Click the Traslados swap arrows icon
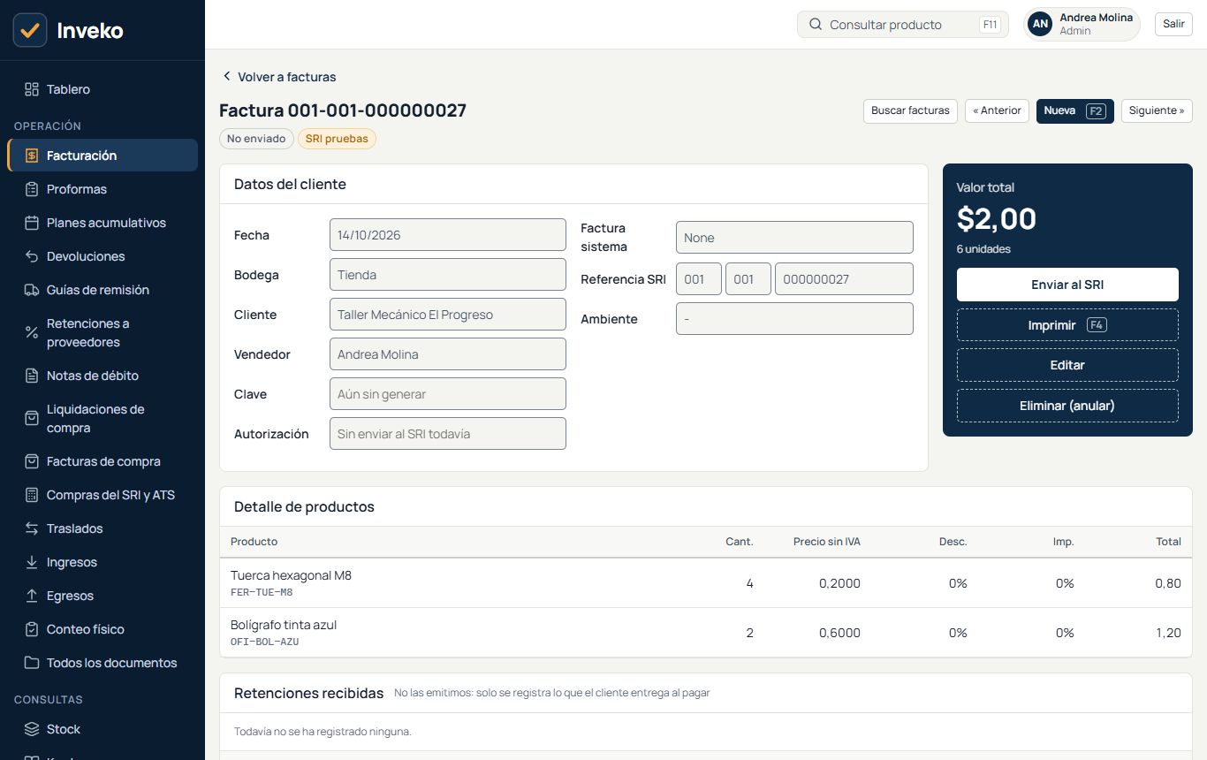The image size is (1207, 760). [x=32, y=528]
